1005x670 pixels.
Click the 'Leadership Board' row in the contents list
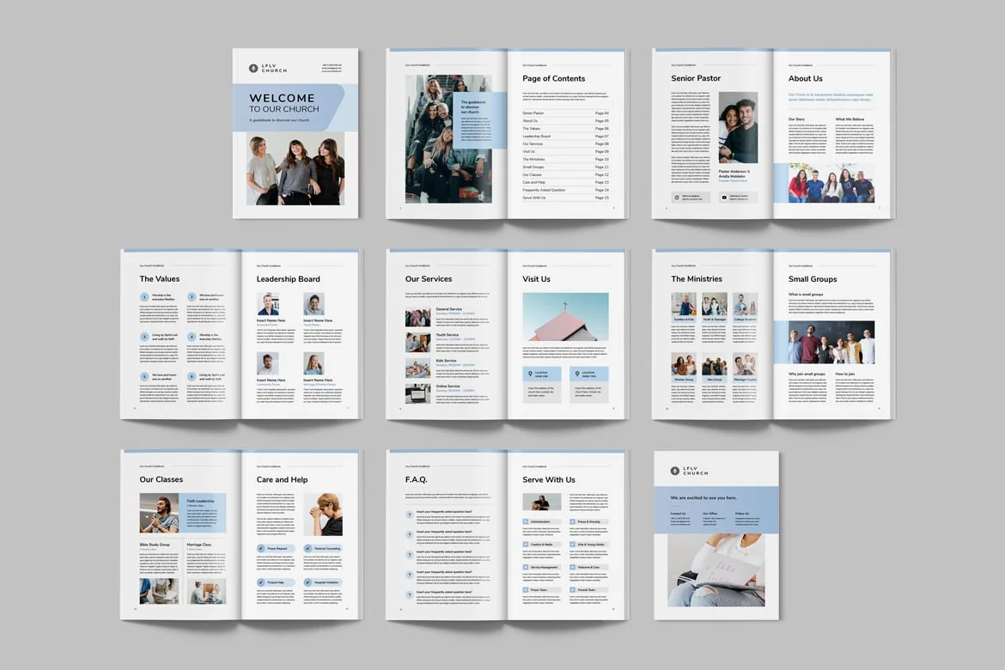click(565, 136)
